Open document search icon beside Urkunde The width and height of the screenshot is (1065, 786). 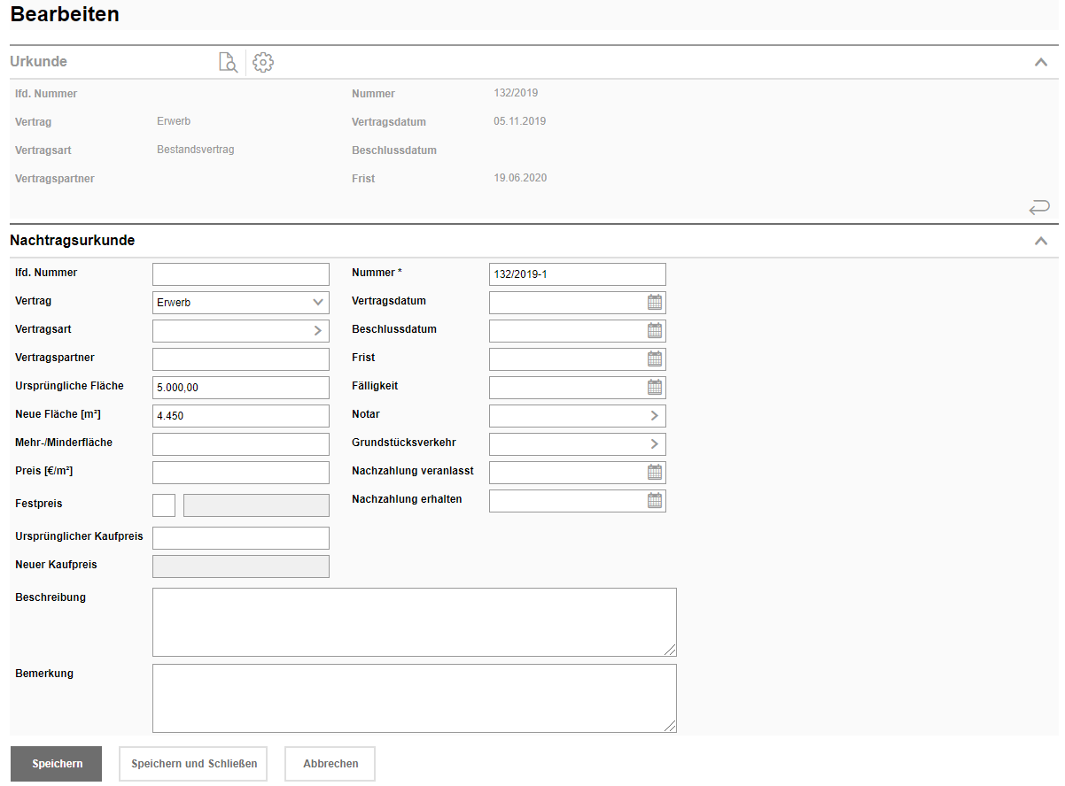tap(228, 62)
